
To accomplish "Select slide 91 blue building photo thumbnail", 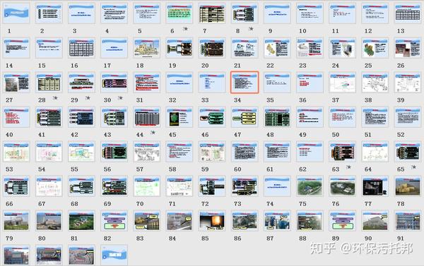I will pyautogui.click(x=408, y=221).
